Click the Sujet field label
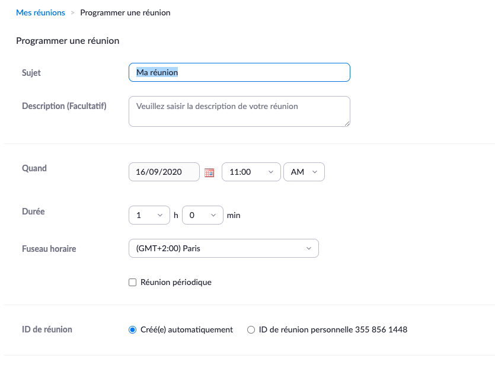The height and width of the screenshot is (365, 495). point(31,73)
